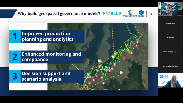183x103 pixels.
Task: Click the 100 anniversary logo in bottom video tile
Action: pyautogui.click(x=163, y=77)
